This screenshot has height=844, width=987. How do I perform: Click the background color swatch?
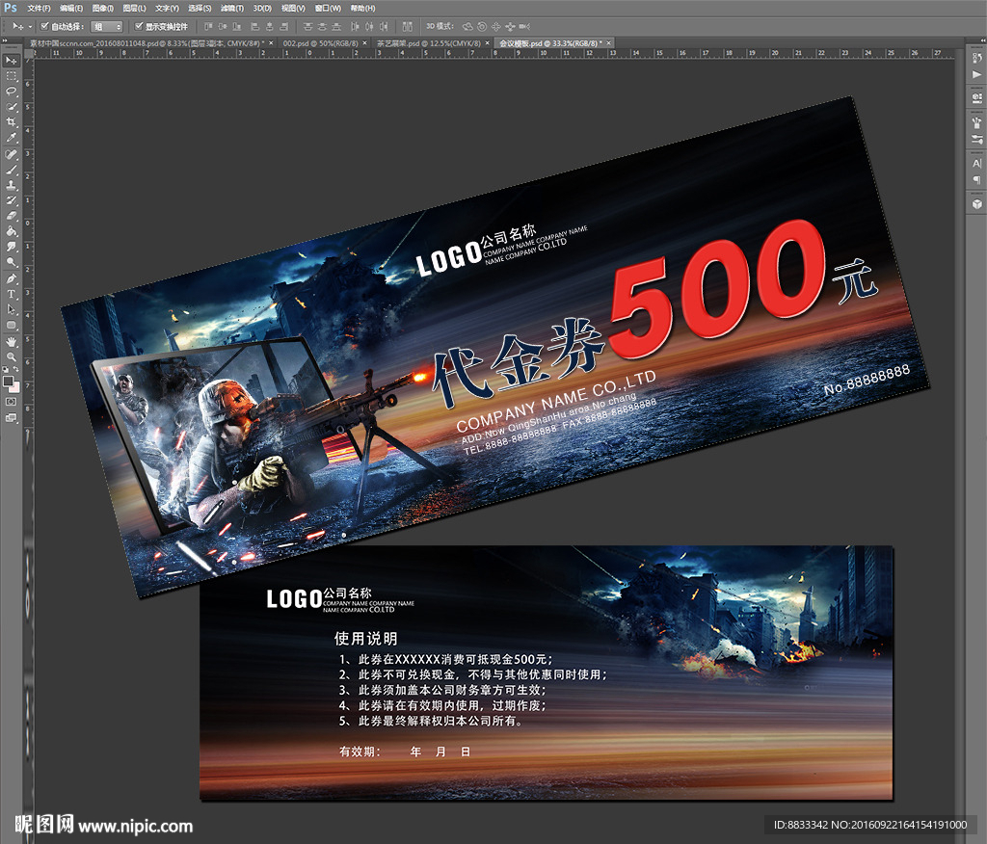click(x=15, y=387)
